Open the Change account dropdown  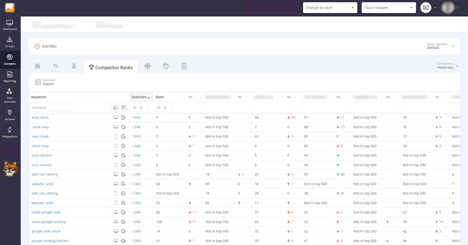(x=330, y=8)
